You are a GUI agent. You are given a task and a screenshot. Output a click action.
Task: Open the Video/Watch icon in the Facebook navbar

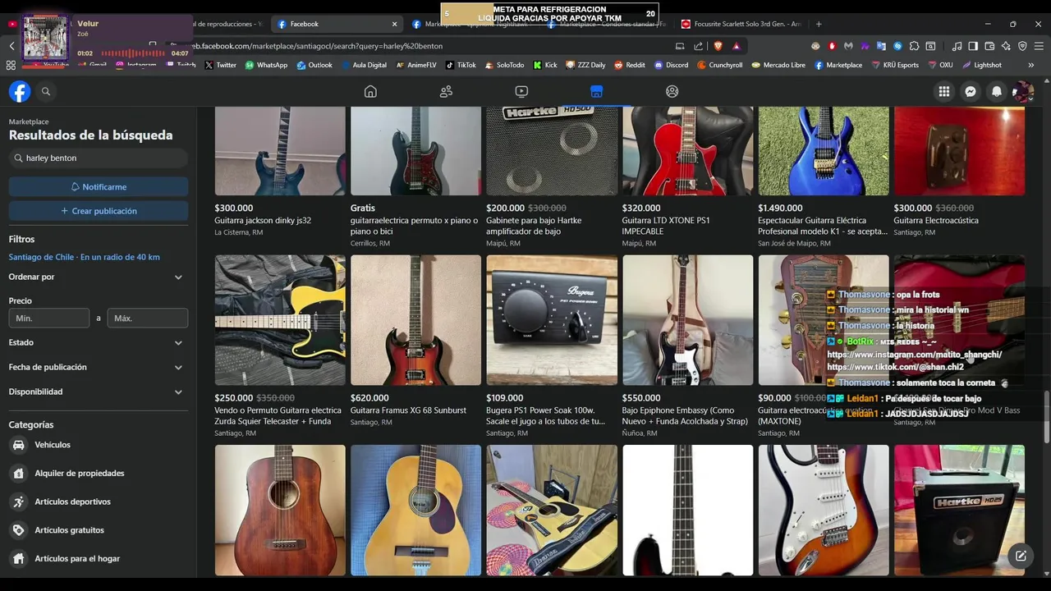pos(521,92)
